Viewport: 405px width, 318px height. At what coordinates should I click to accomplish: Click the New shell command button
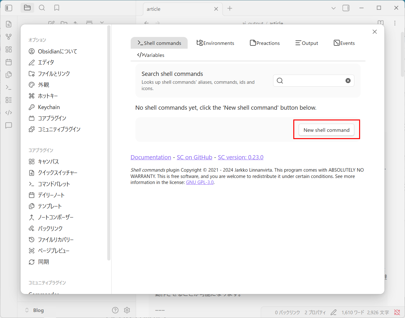326,130
